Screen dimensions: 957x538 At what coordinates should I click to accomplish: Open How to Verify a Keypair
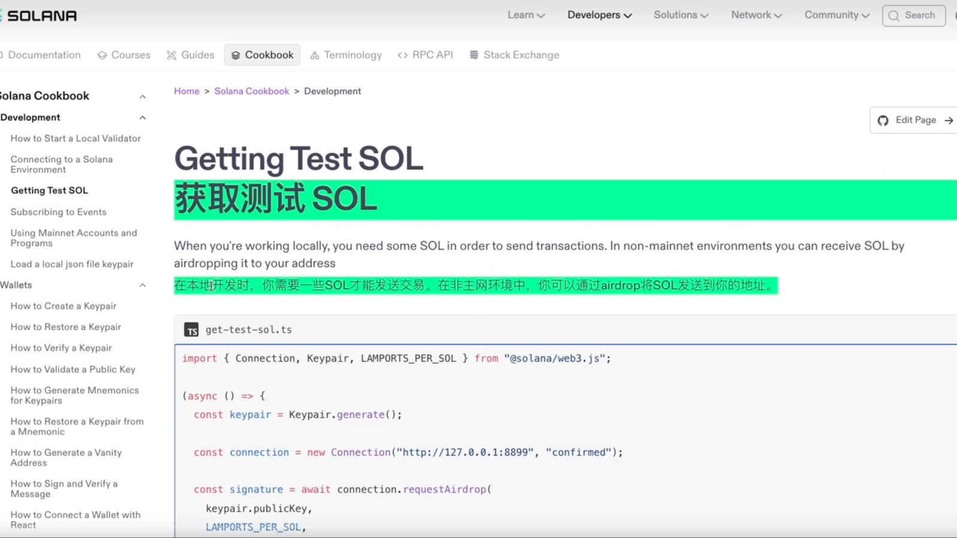[x=61, y=348]
